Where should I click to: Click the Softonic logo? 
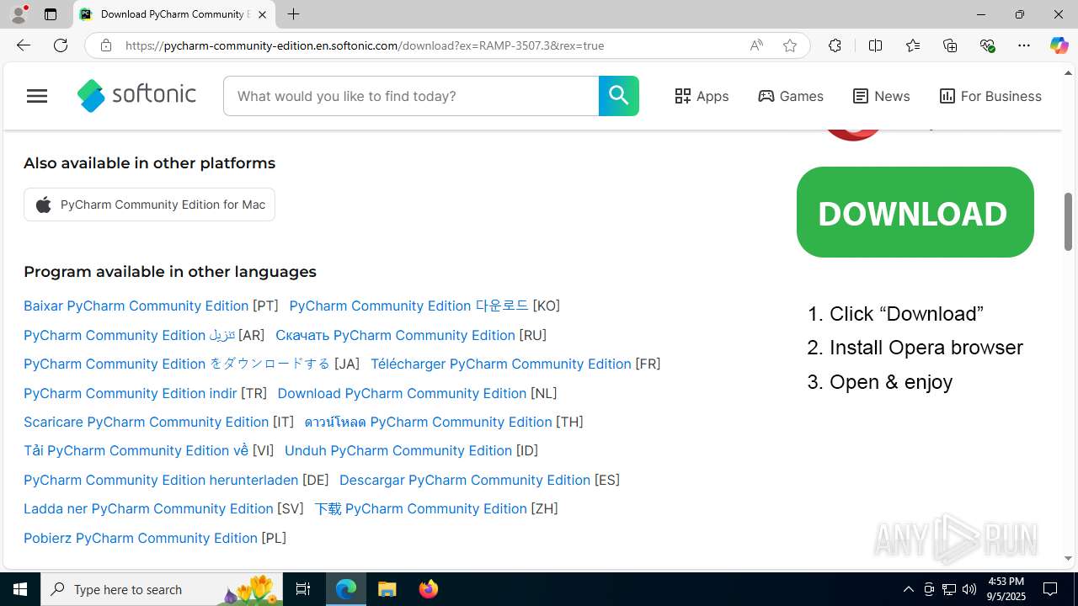click(x=136, y=96)
